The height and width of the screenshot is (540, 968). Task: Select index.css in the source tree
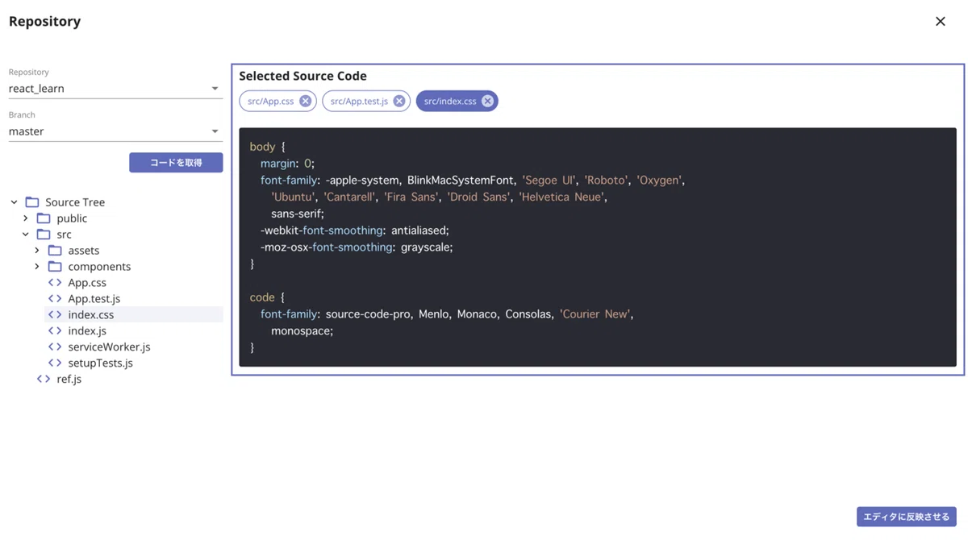point(91,315)
